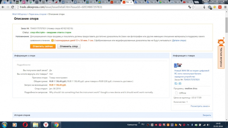The height and width of the screenshot is (128, 228).
Task: Open the 'Частые вопросы' help robot widget
Action: click(221, 54)
